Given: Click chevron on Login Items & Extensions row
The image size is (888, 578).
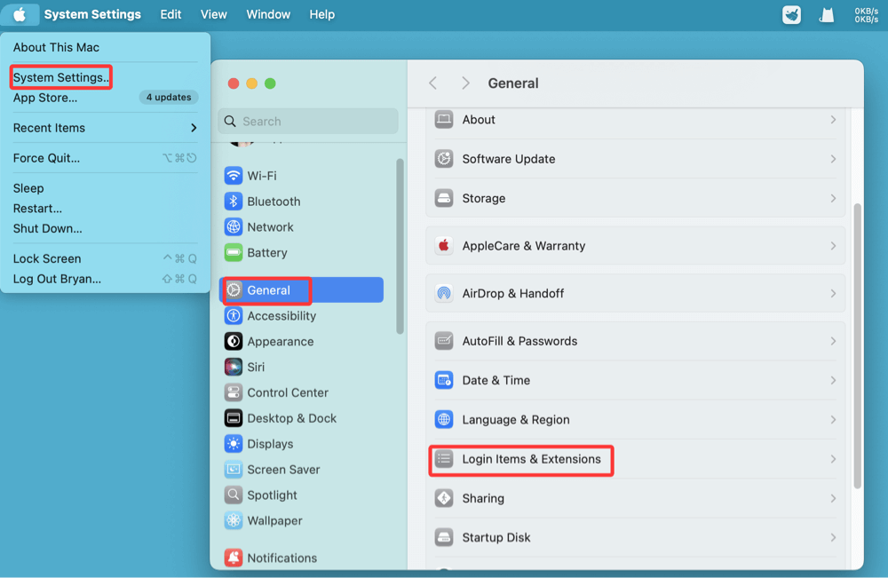Looking at the screenshot, I should (x=833, y=459).
